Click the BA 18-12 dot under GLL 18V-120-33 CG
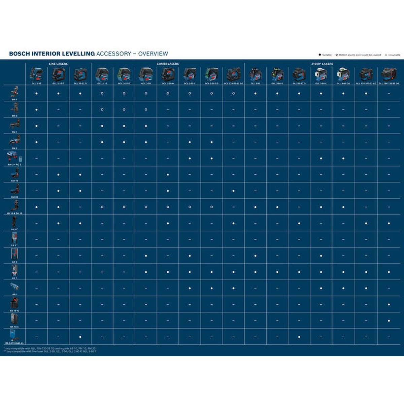 coord(389,304)
